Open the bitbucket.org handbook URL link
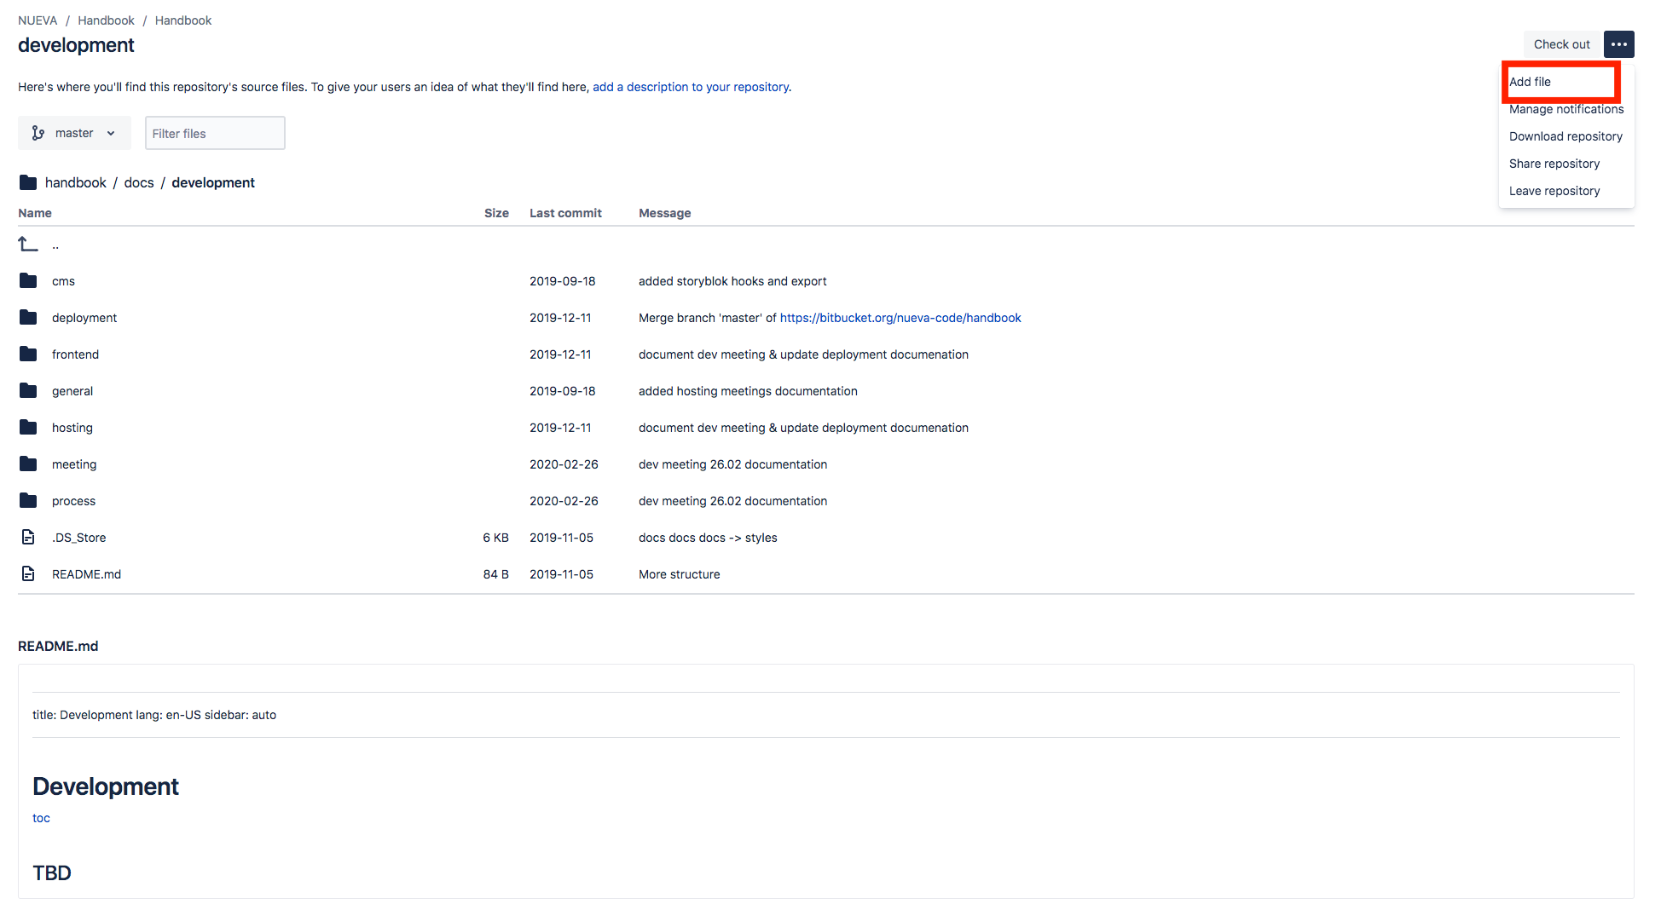 coord(900,318)
